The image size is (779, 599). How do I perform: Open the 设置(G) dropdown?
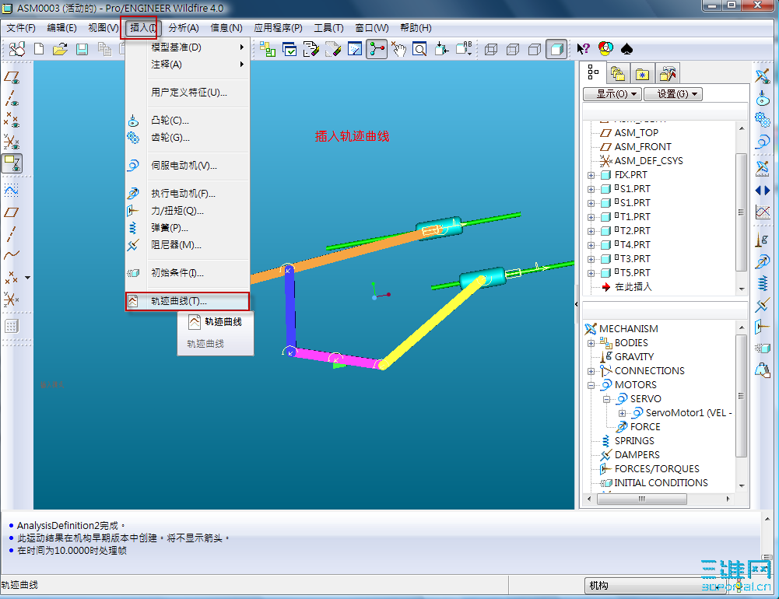point(673,94)
